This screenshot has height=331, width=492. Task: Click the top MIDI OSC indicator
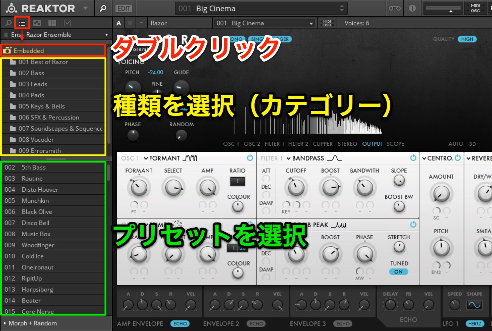click(x=475, y=8)
